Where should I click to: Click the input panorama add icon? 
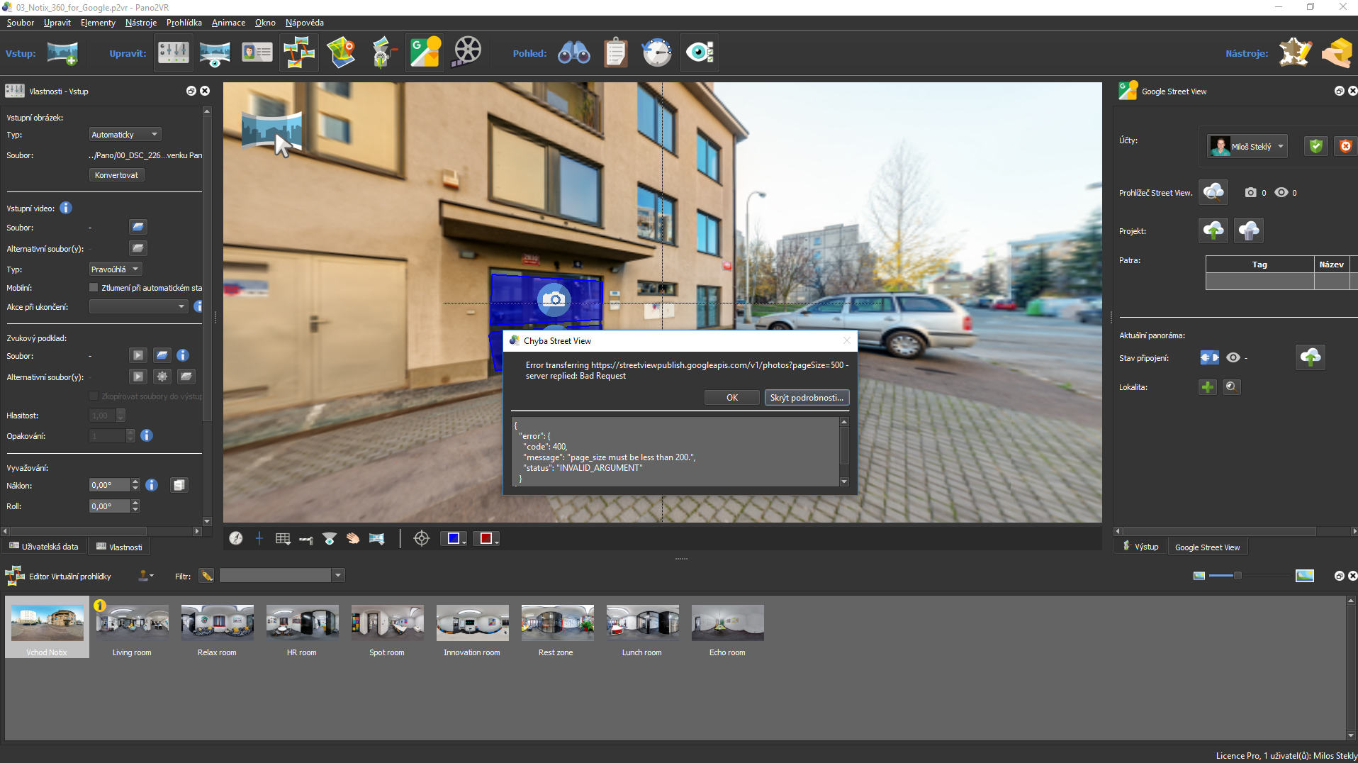62,52
